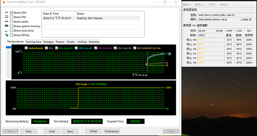Switch to the Temperatures tab
The image size is (257, 136).
[15, 42]
